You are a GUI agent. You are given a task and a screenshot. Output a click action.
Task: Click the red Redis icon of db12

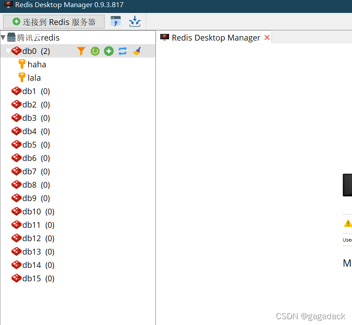click(16, 238)
